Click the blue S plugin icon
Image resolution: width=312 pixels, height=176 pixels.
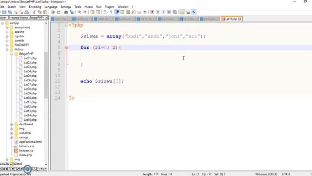pos(194,12)
